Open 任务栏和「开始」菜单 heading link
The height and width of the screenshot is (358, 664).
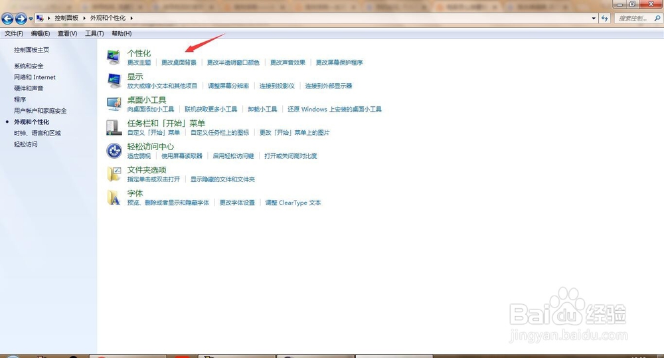pyautogui.click(x=166, y=124)
